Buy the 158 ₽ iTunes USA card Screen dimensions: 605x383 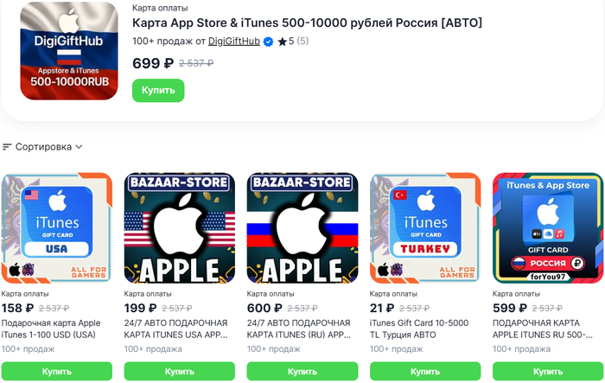tap(57, 371)
